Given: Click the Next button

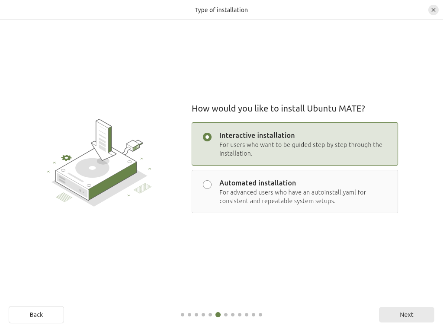Looking at the screenshot, I should [406, 315].
